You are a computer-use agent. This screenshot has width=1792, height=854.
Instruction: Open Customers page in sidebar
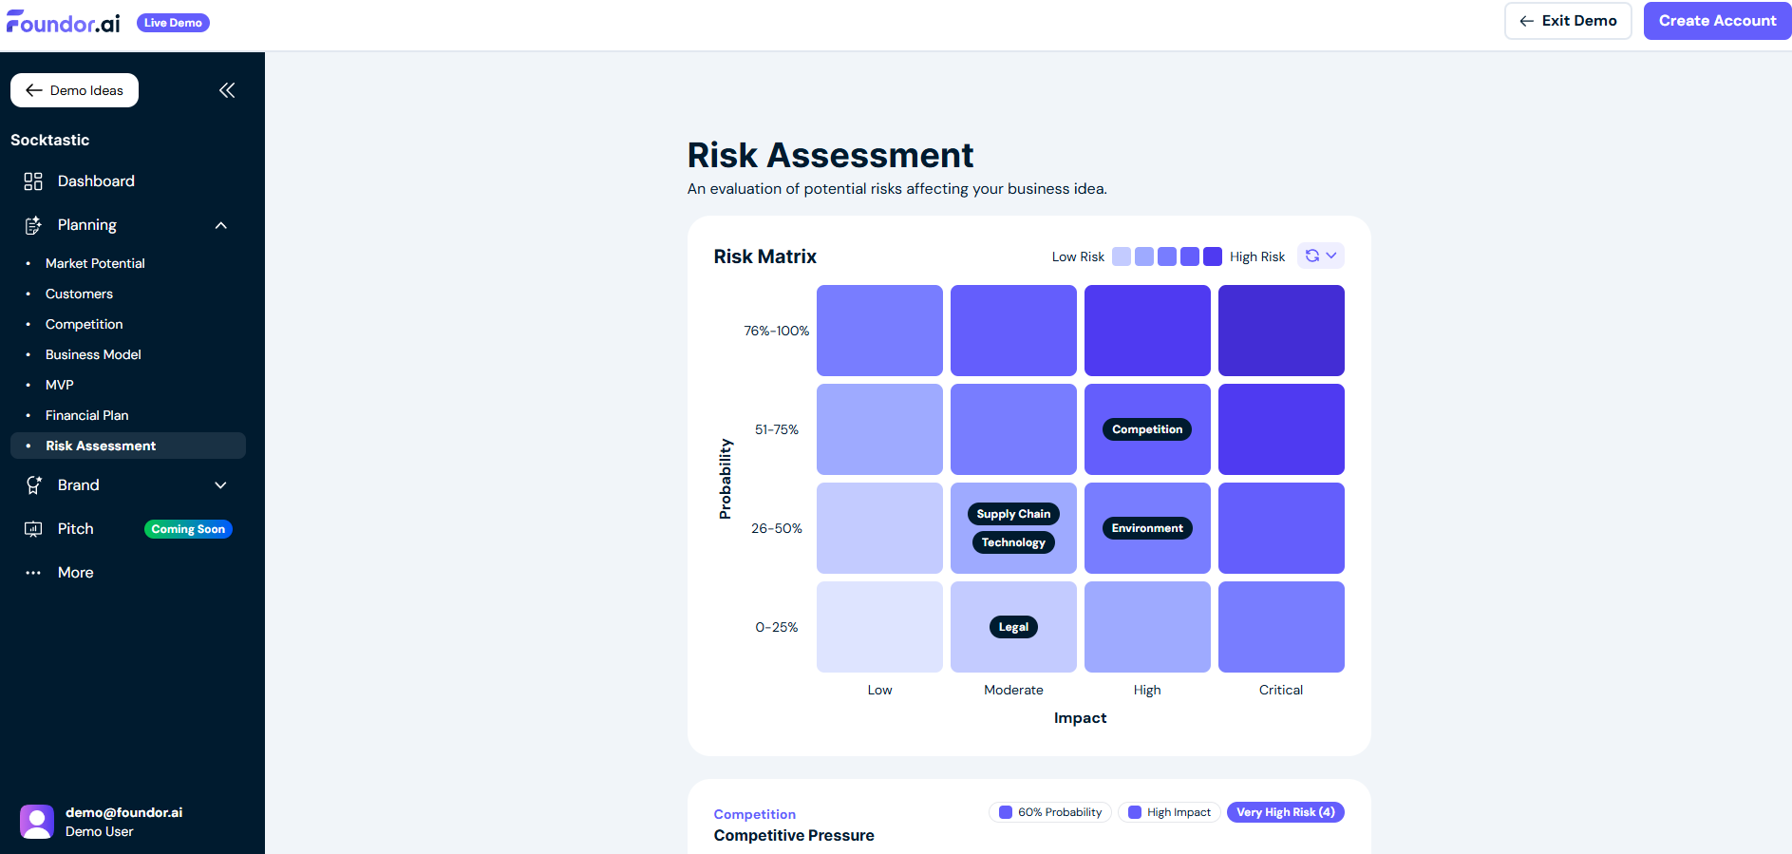(x=79, y=294)
